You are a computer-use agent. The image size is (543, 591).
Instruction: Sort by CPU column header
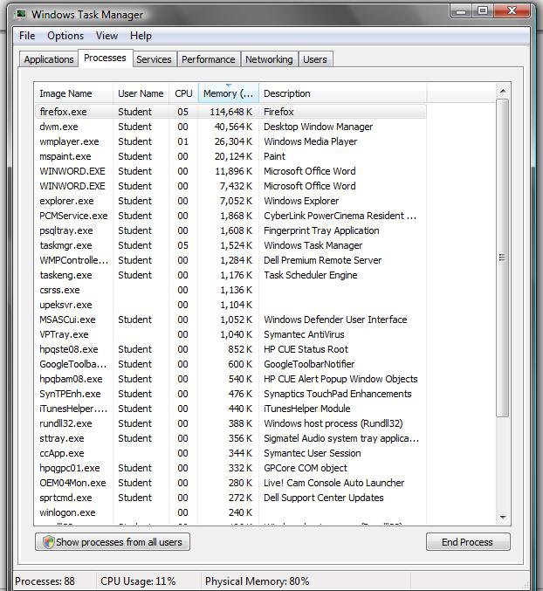tap(183, 93)
